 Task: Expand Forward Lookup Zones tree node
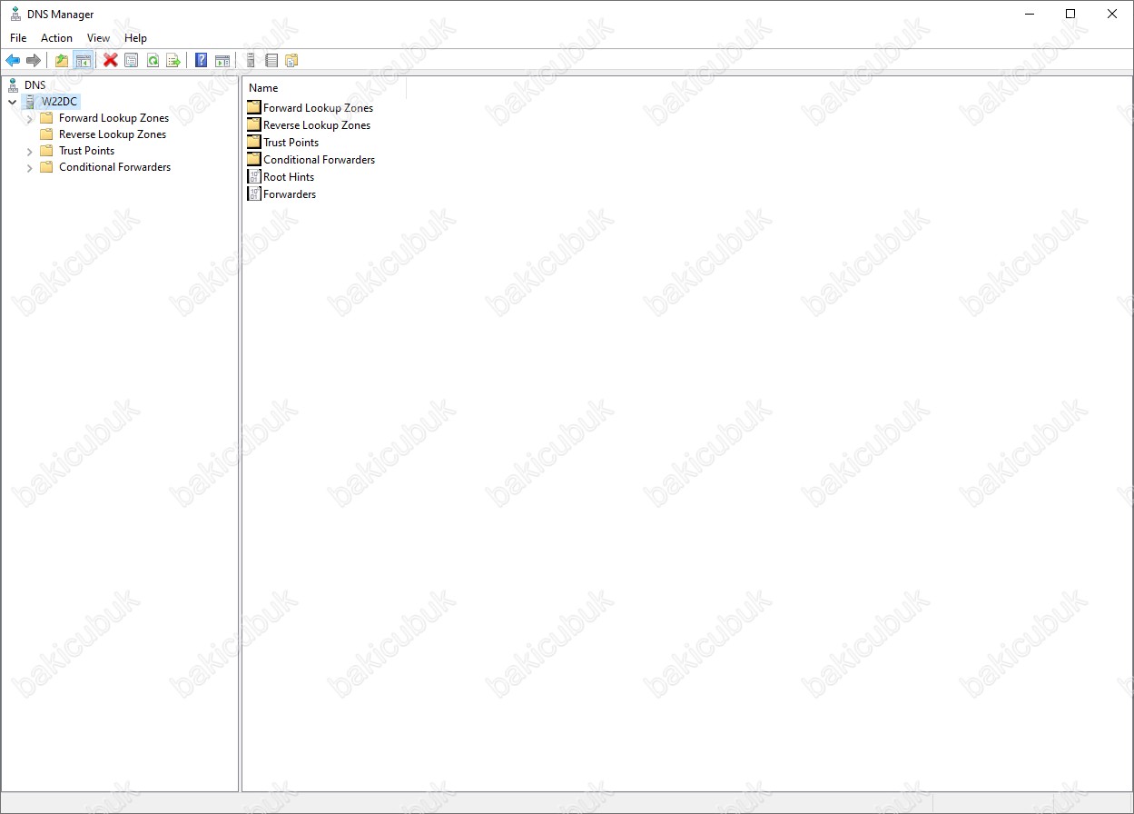tap(30, 119)
